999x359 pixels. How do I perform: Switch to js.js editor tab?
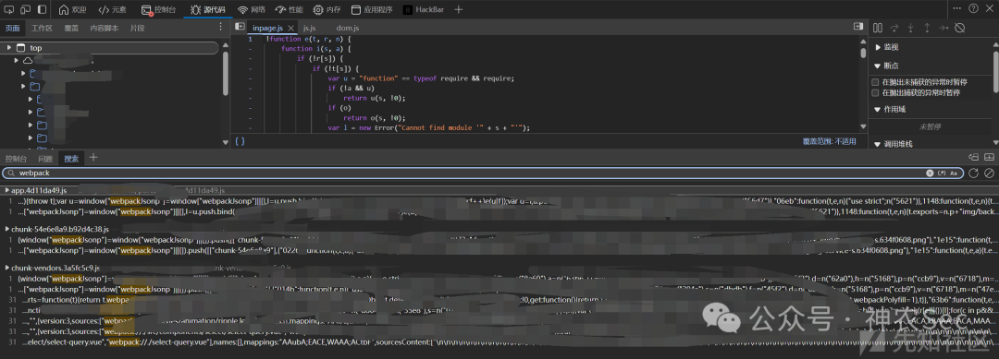pos(310,28)
